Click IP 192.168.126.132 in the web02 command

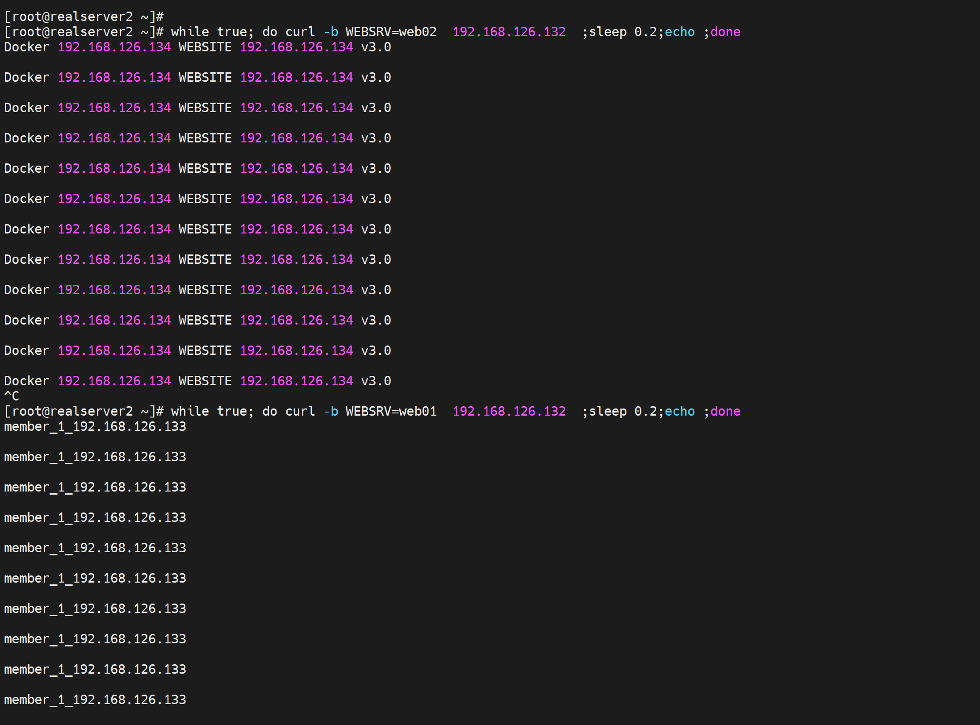pyautogui.click(x=509, y=32)
